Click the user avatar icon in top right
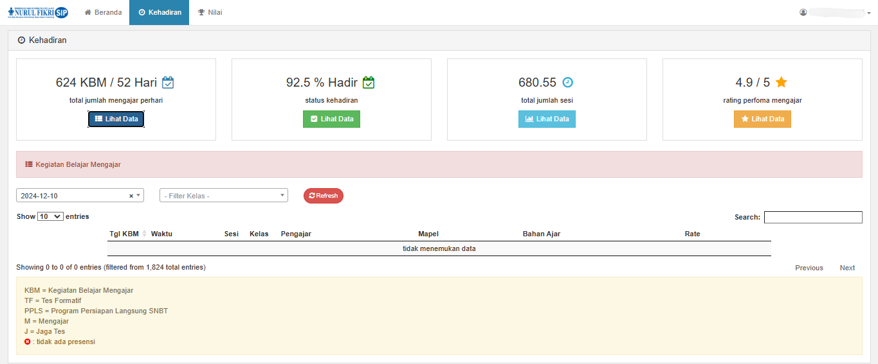This screenshot has width=878, height=364. 803,12
